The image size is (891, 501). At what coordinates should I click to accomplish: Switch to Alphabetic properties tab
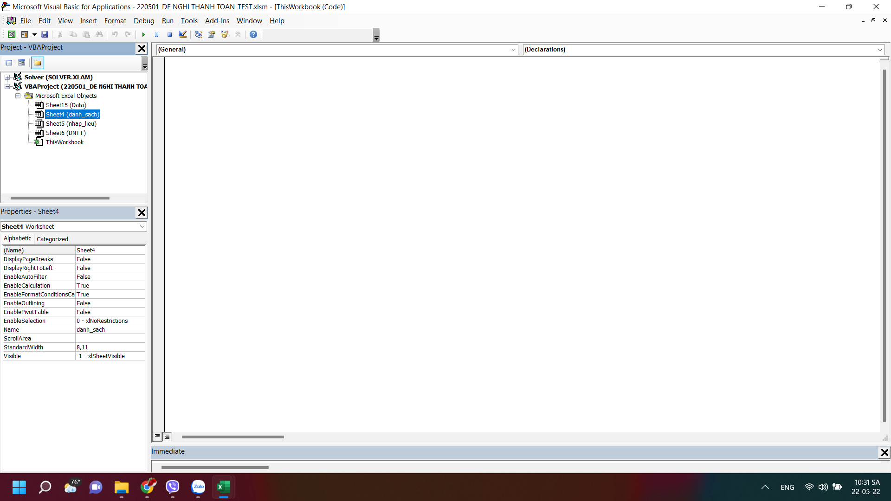pos(17,238)
